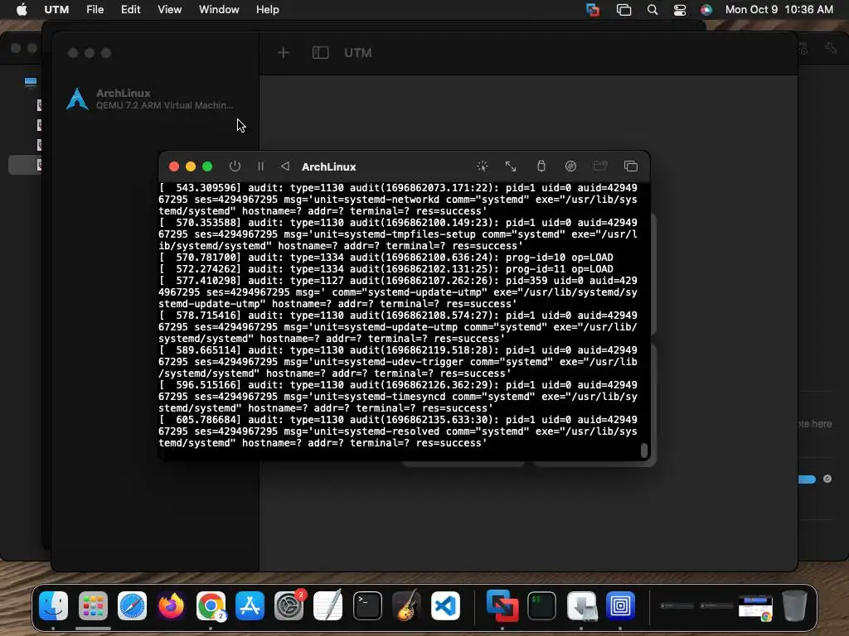Image resolution: width=849 pixels, height=636 pixels.
Task: Open TextEdit from the Dock
Action: pyautogui.click(x=328, y=605)
